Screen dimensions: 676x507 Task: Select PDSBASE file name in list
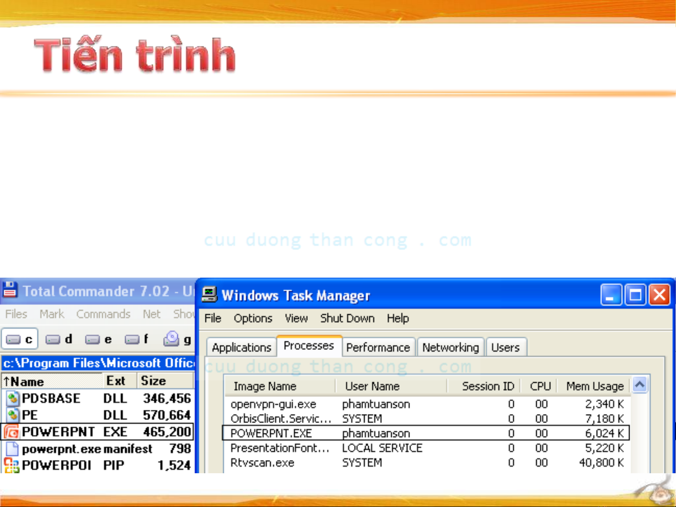coord(51,399)
